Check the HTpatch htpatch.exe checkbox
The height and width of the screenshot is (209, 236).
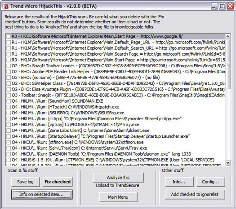[x=9, y=107]
